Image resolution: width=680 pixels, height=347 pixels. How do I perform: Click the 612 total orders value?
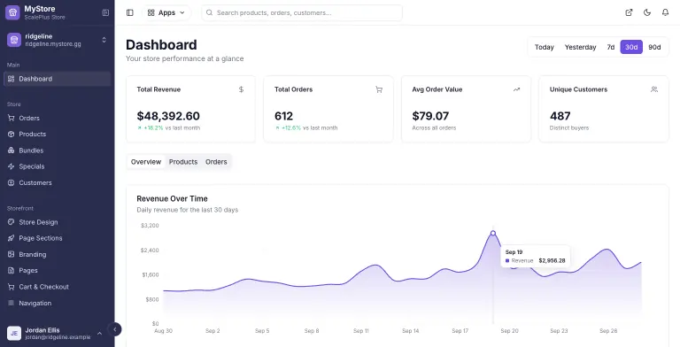(x=283, y=116)
